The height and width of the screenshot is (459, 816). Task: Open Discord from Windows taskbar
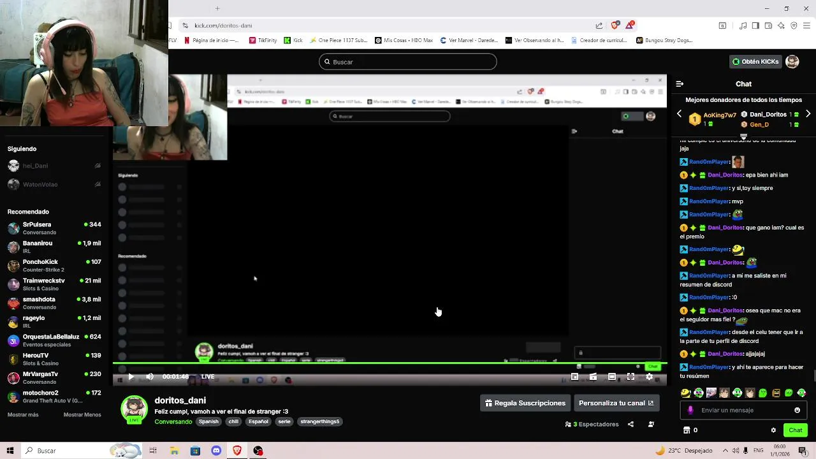(216, 451)
